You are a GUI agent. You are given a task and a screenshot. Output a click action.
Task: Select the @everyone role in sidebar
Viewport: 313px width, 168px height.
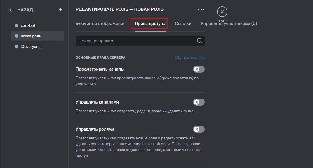(x=30, y=46)
